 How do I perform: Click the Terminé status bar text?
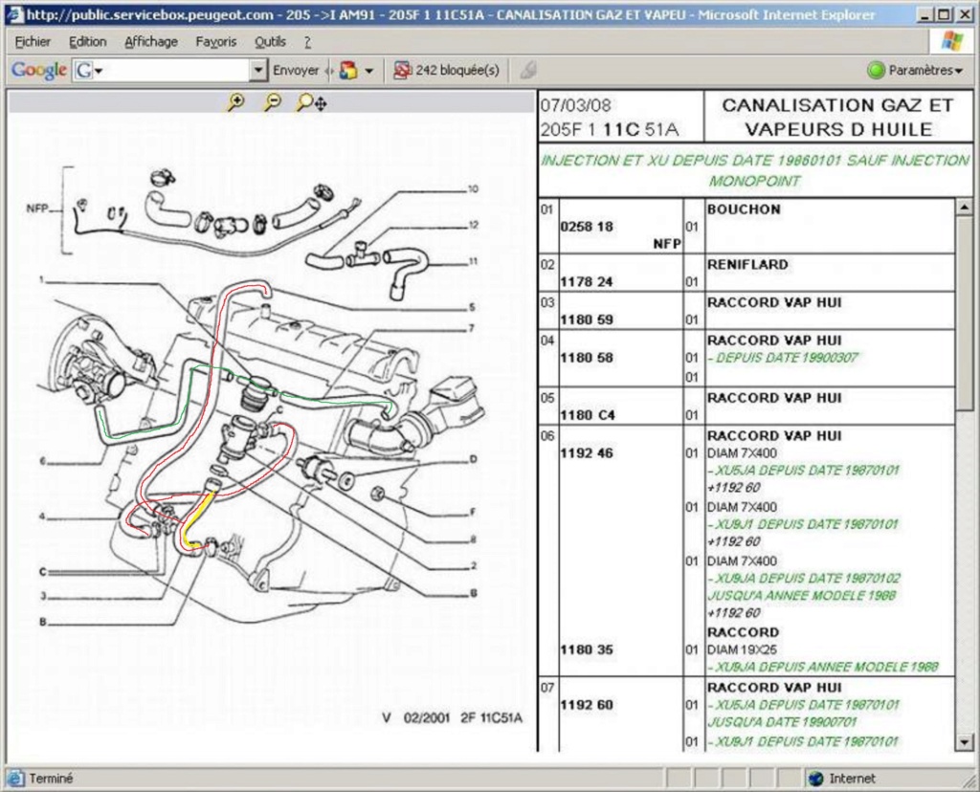pyautogui.click(x=52, y=779)
